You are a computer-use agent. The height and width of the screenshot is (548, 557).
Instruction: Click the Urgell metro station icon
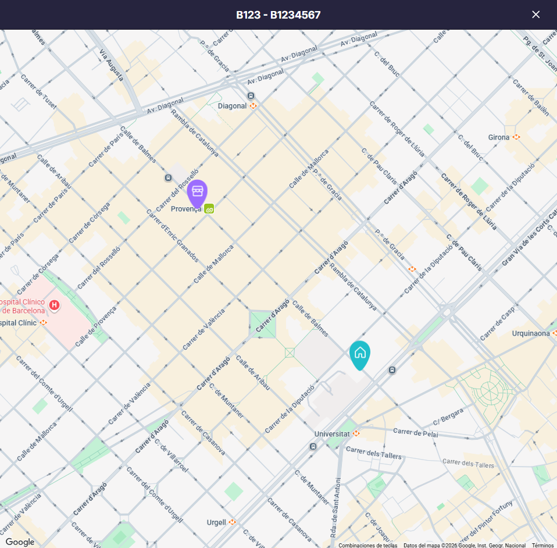click(x=232, y=522)
